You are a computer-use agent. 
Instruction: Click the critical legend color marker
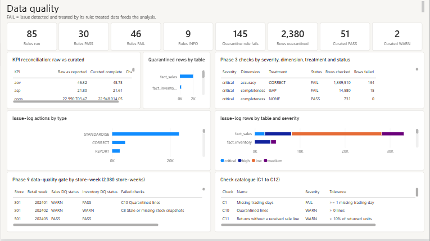pyautogui.click(x=222, y=160)
